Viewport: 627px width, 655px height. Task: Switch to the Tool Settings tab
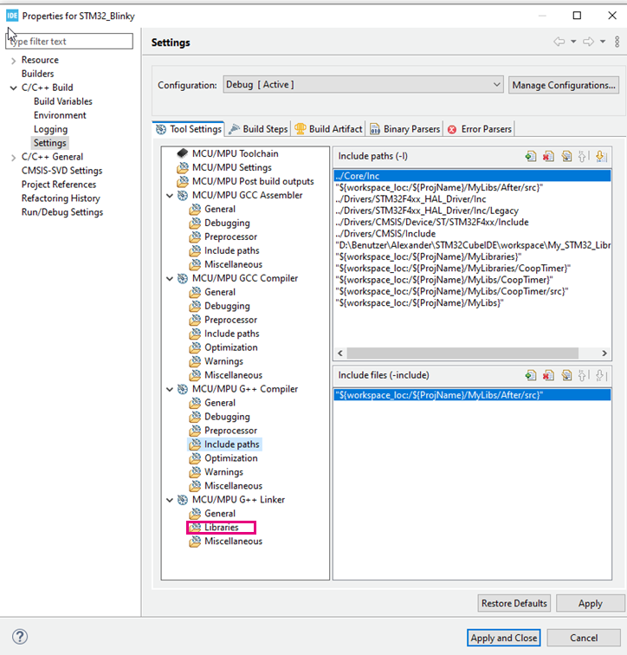click(x=189, y=129)
